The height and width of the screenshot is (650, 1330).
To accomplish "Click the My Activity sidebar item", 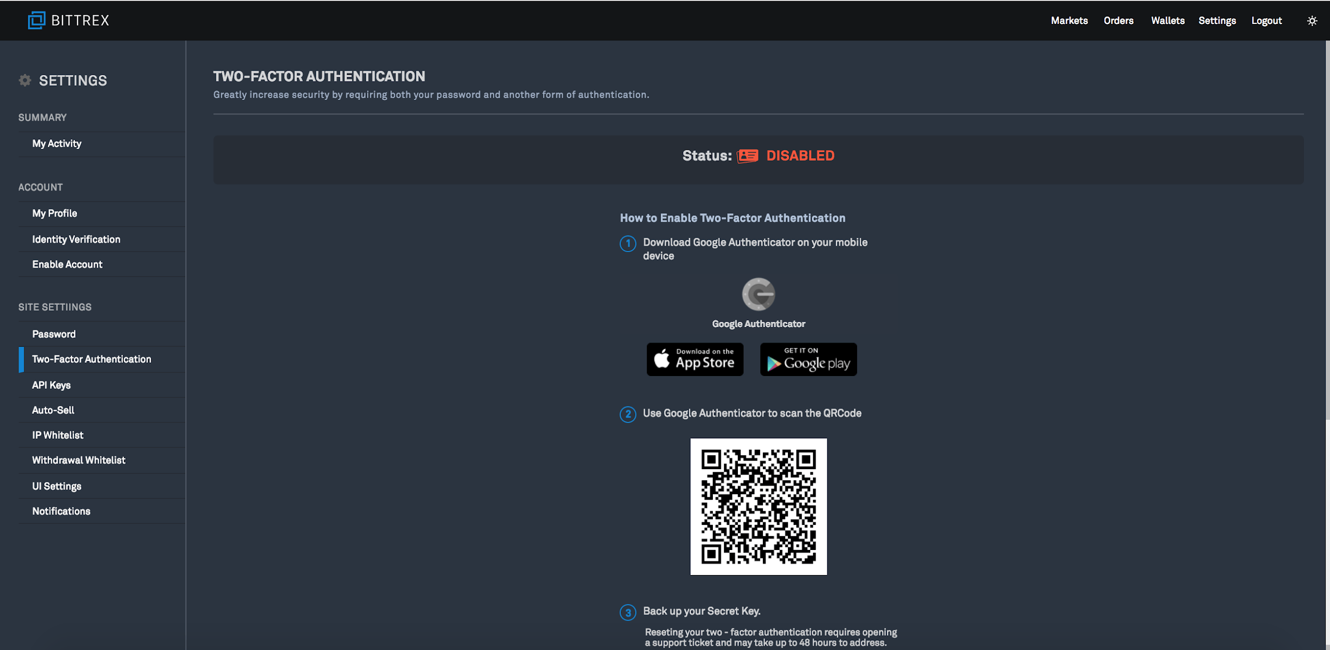I will coord(56,143).
